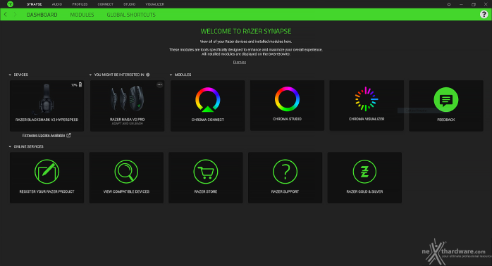The width and height of the screenshot is (492, 266).
Task: Dismiss the welcome message
Action: pos(240,62)
